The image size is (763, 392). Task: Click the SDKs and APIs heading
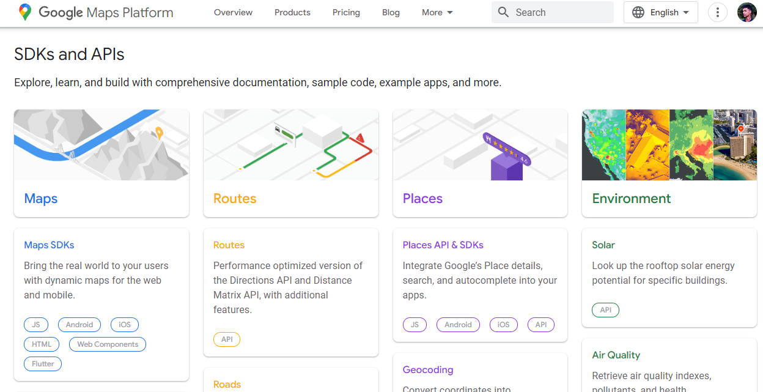click(69, 54)
